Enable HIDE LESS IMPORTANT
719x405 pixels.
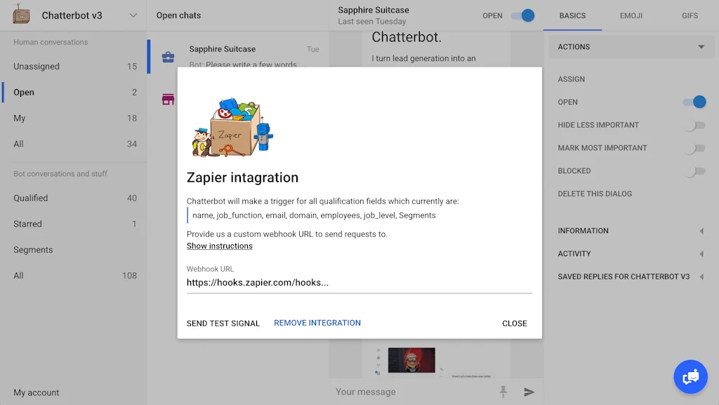pyautogui.click(x=695, y=125)
